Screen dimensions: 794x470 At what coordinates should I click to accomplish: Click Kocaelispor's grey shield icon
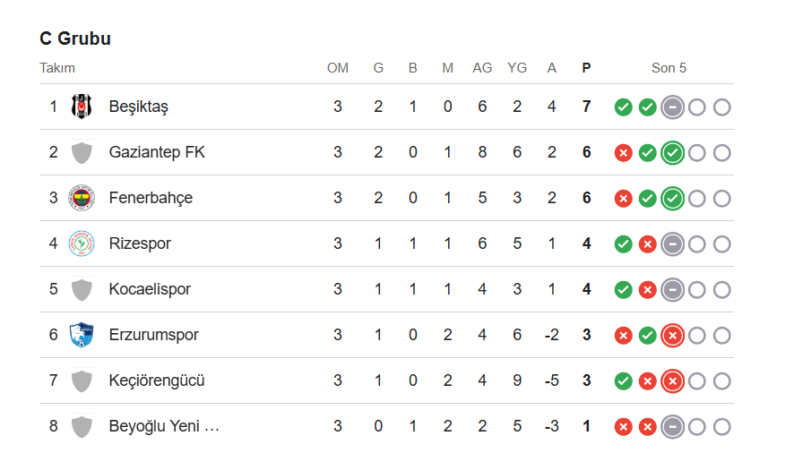point(82,289)
